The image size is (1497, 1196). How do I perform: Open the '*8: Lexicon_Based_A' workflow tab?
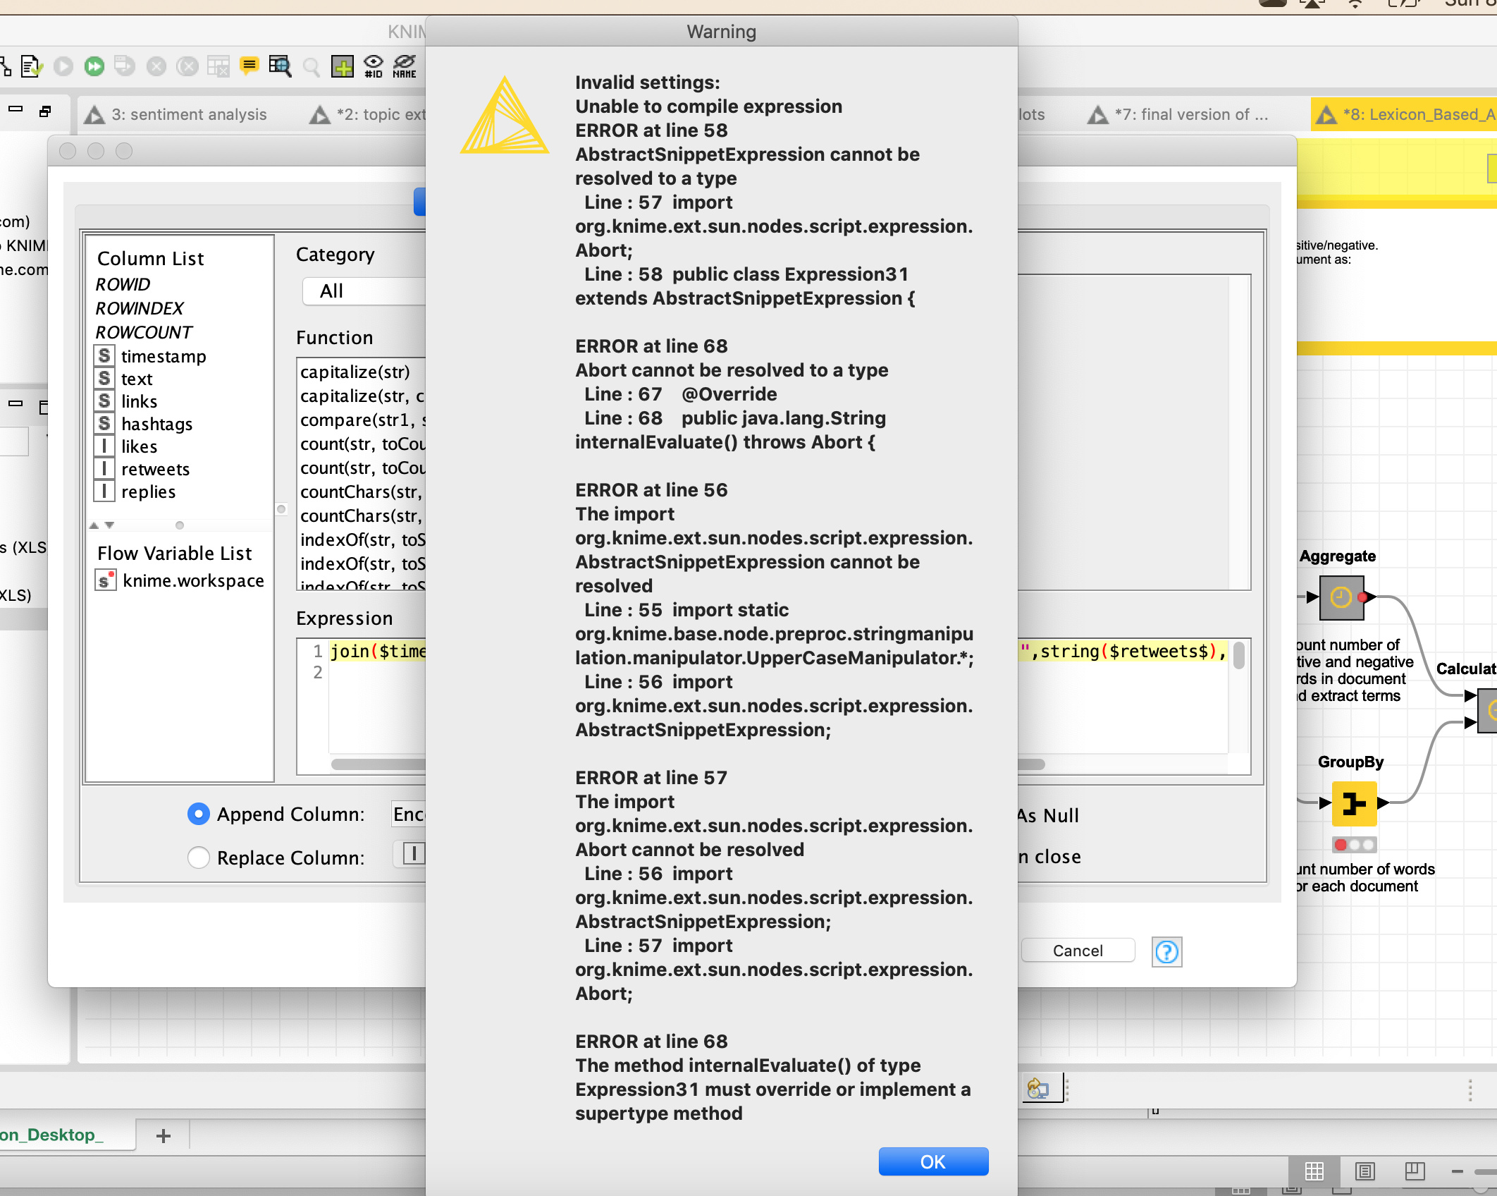click(x=1404, y=114)
